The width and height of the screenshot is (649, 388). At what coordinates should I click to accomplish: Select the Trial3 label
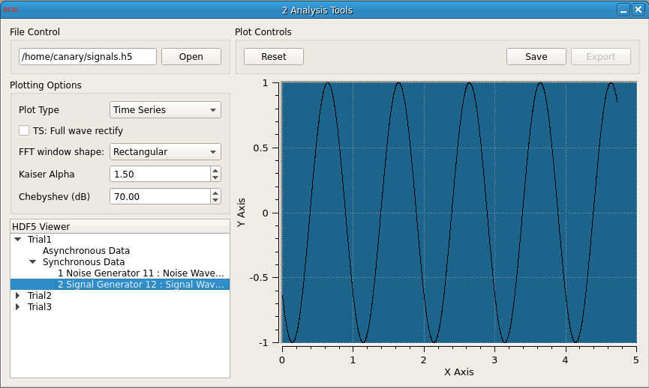click(39, 306)
